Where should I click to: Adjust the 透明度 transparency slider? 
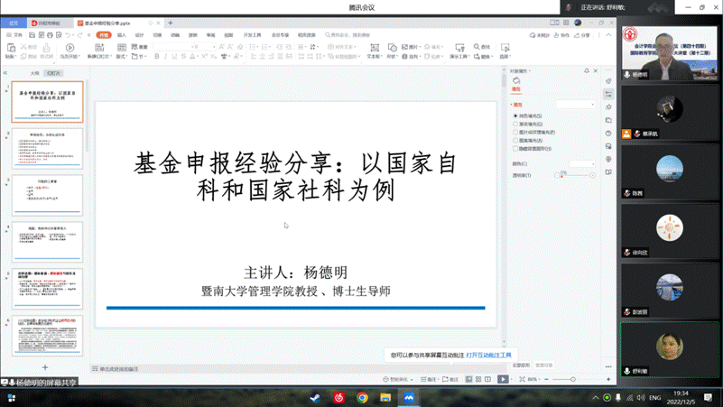click(x=575, y=175)
